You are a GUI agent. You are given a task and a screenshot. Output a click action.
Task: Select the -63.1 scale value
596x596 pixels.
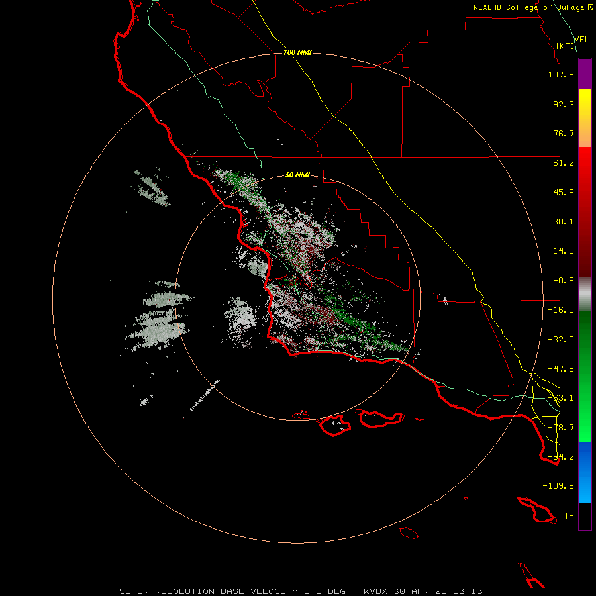[561, 398]
